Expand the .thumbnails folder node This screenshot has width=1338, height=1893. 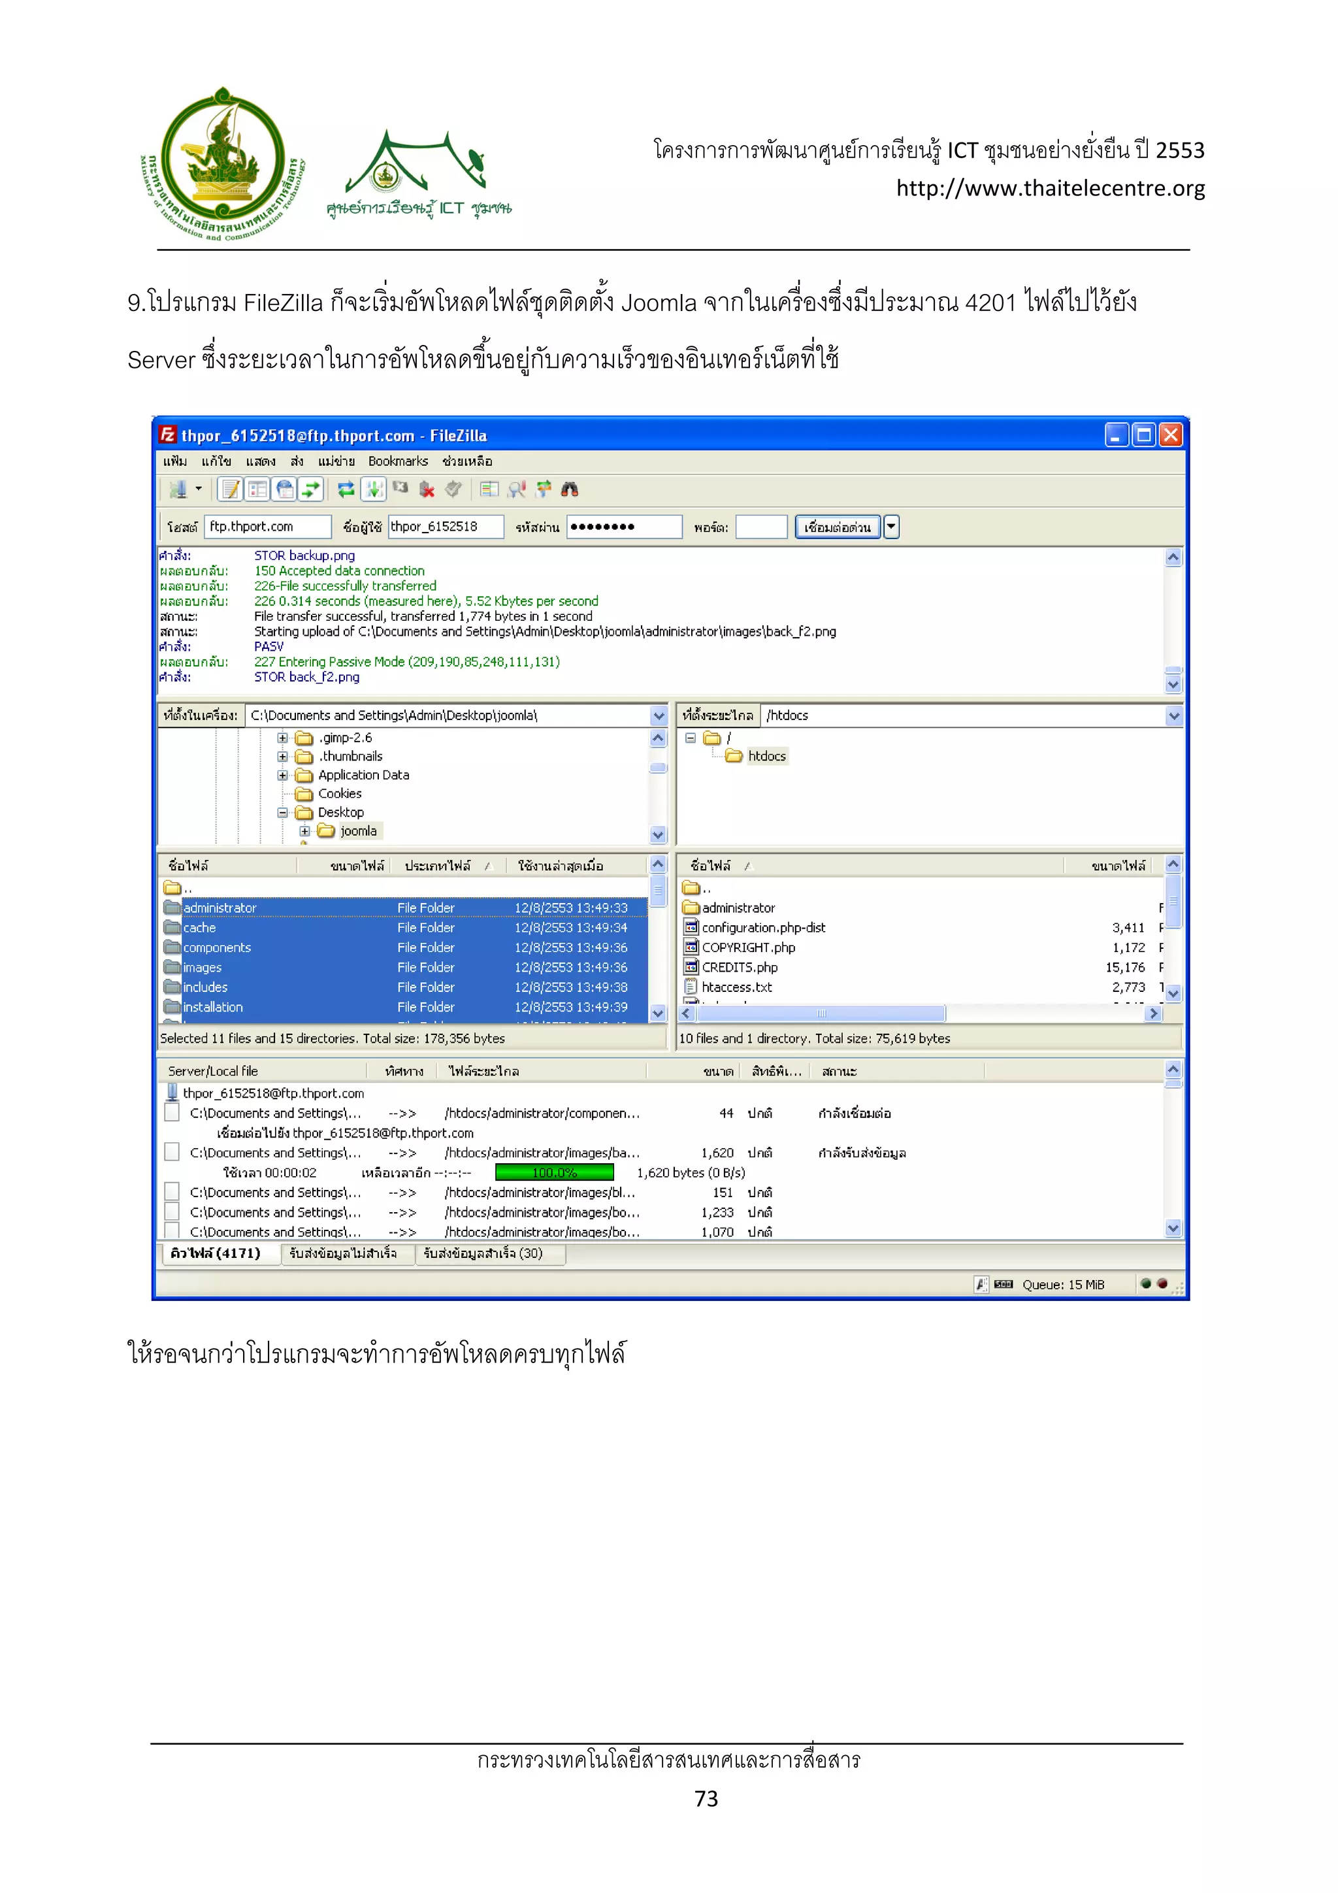point(283,756)
